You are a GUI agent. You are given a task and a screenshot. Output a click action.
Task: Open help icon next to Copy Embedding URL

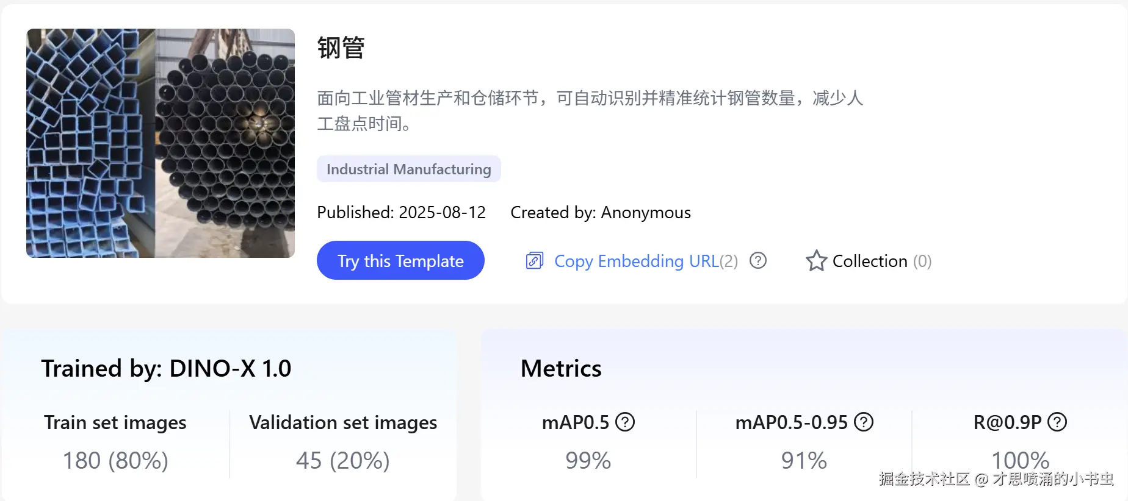click(758, 261)
